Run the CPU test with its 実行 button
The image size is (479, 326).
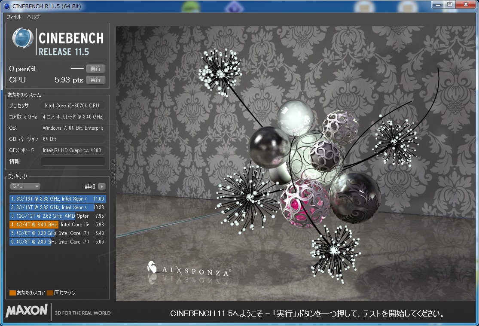(96, 80)
